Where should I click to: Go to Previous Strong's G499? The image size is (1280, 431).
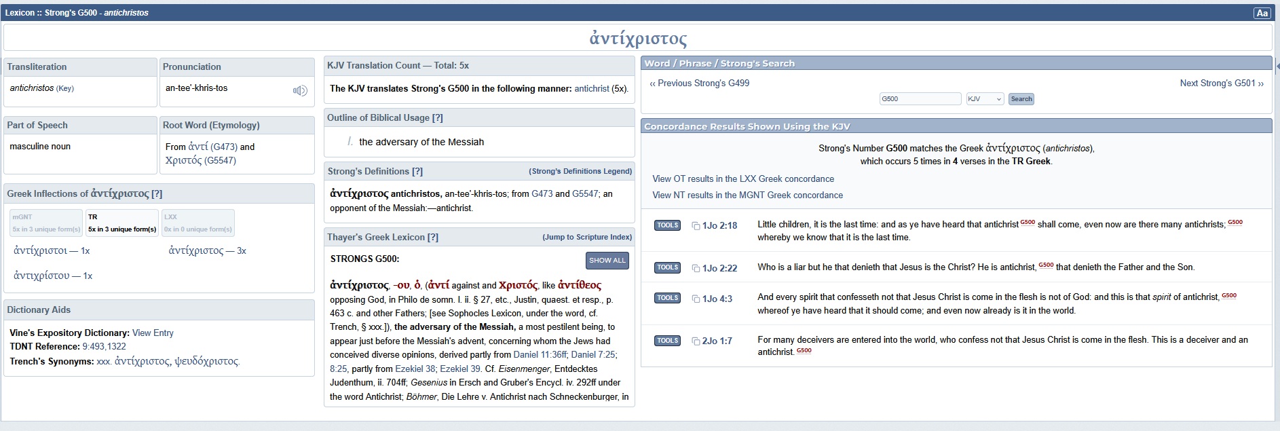pos(699,83)
